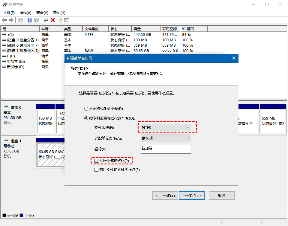Click the disk icon next to 磁盘 0 label
Screen dimensions: 288x226
(x=6, y=107)
